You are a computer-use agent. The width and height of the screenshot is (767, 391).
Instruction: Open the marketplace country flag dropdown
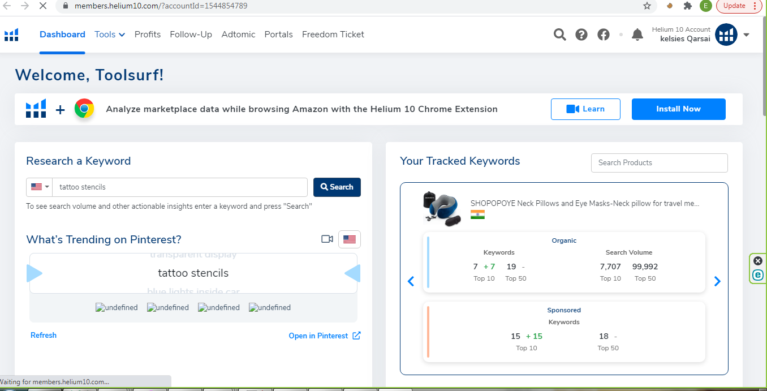[x=40, y=187]
